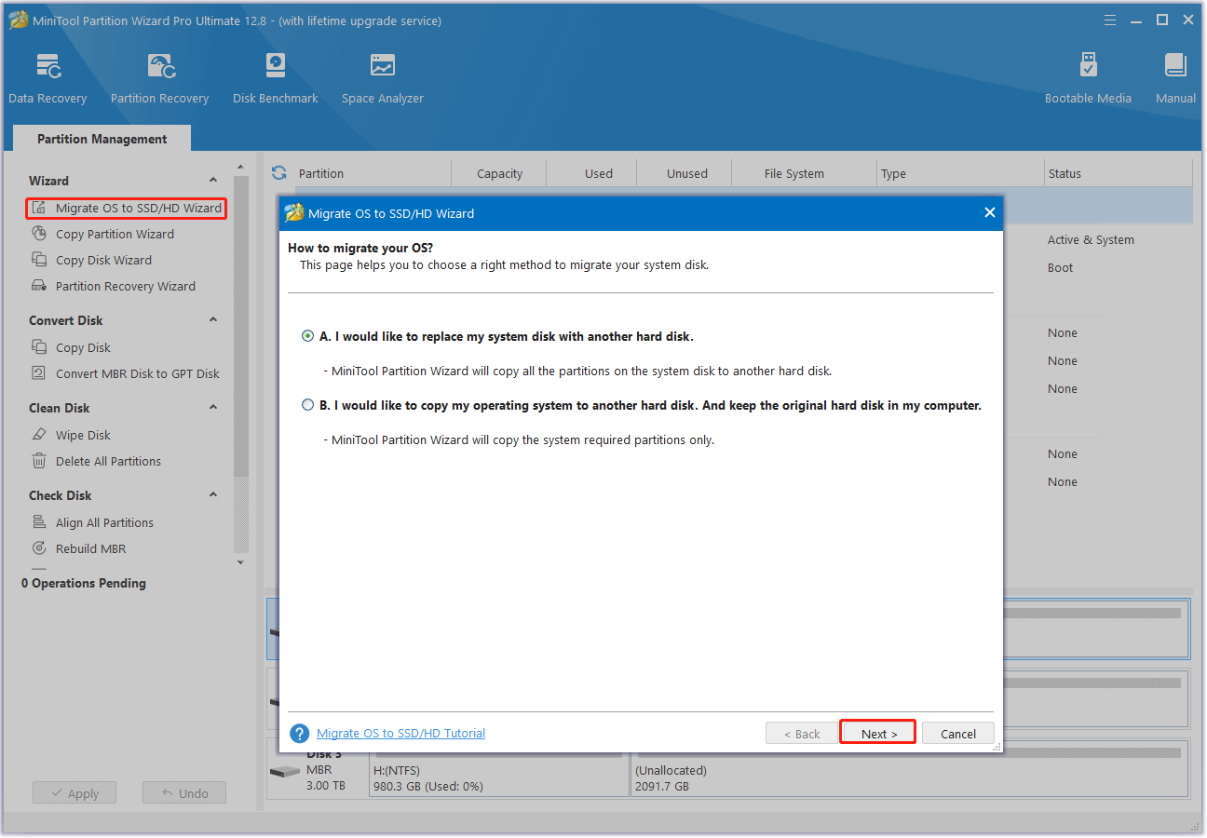Collapse the Wizard section
The height and width of the screenshot is (838, 1207).
[x=213, y=181]
